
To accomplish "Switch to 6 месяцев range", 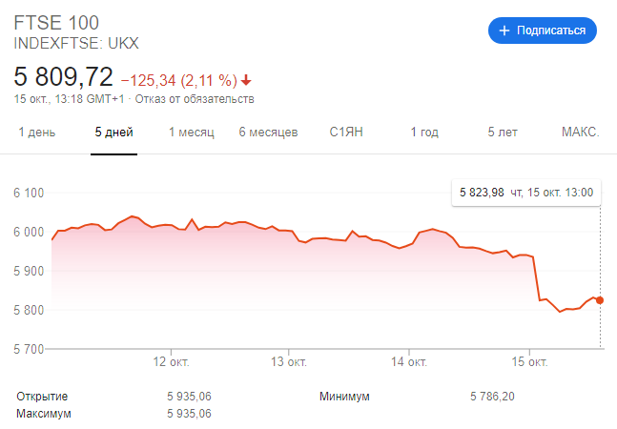I will tap(268, 133).
